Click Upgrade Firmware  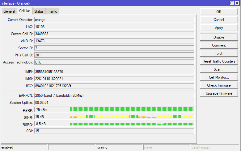pos(219,93)
